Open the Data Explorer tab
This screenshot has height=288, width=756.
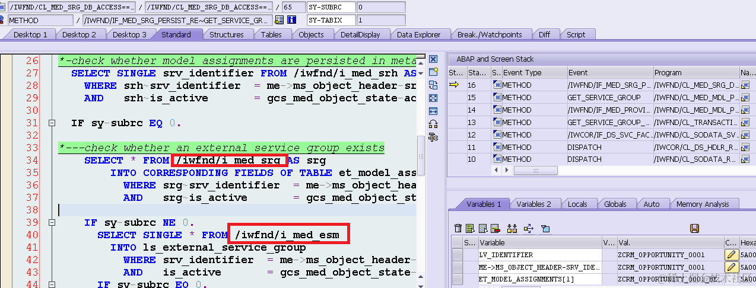click(419, 34)
